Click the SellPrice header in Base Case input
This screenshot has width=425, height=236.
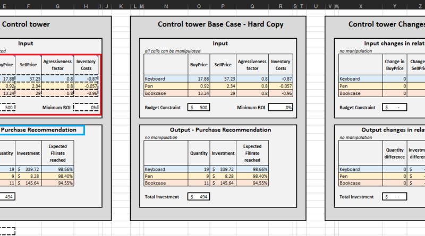[223, 65]
